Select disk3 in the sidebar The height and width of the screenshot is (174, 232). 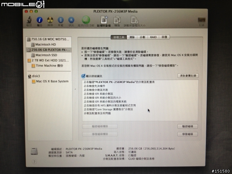[x=49, y=76]
